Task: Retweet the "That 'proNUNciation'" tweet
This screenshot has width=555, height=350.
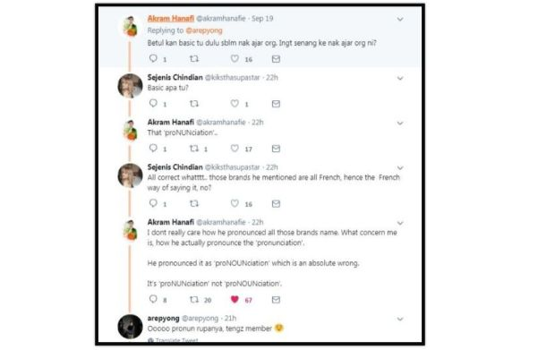Action: (x=194, y=149)
